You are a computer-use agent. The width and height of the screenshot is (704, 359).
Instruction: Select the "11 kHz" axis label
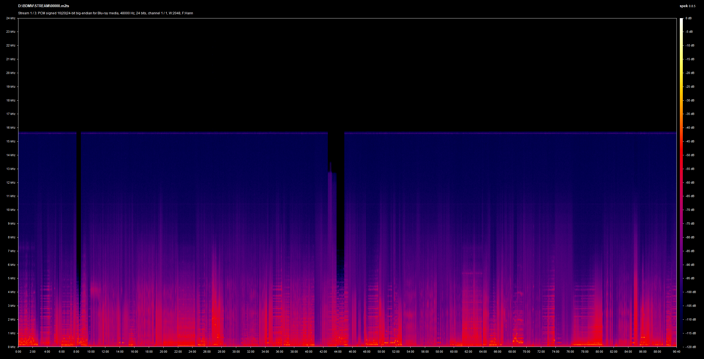(11, 196)
